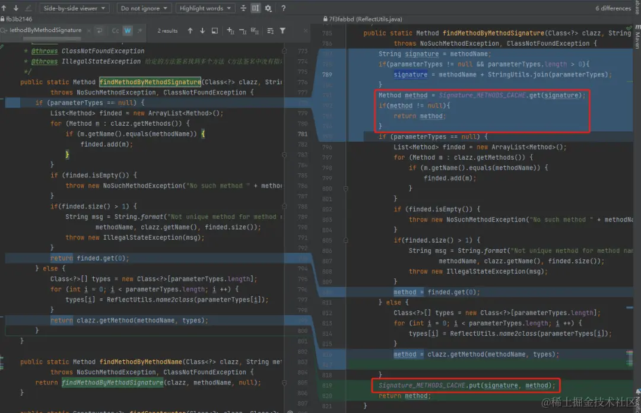The height and width of the screenshot is (413, 641).
Task: Jump to next search occurrence
Action: (202, 31)
